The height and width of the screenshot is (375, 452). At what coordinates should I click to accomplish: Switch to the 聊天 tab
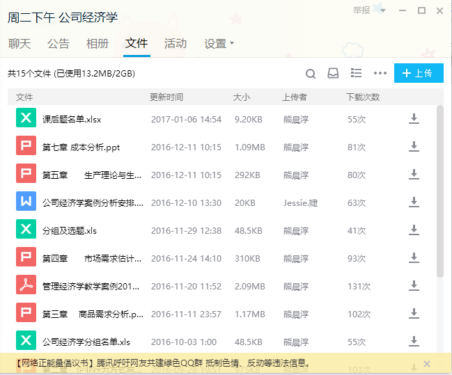tap(20, 44)
